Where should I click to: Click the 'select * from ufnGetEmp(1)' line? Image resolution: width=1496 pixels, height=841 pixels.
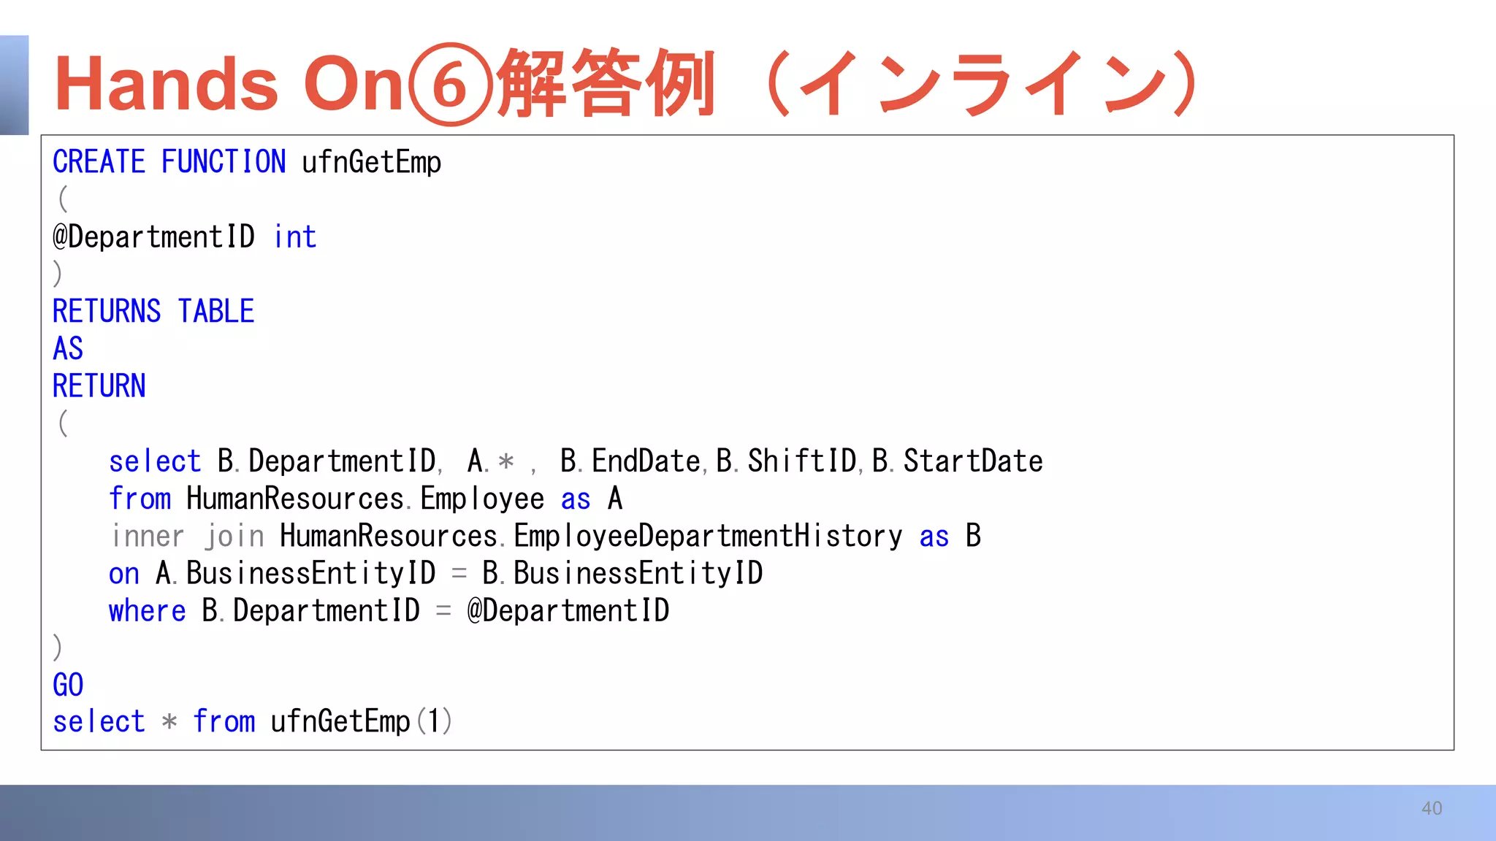coord(253,721)
